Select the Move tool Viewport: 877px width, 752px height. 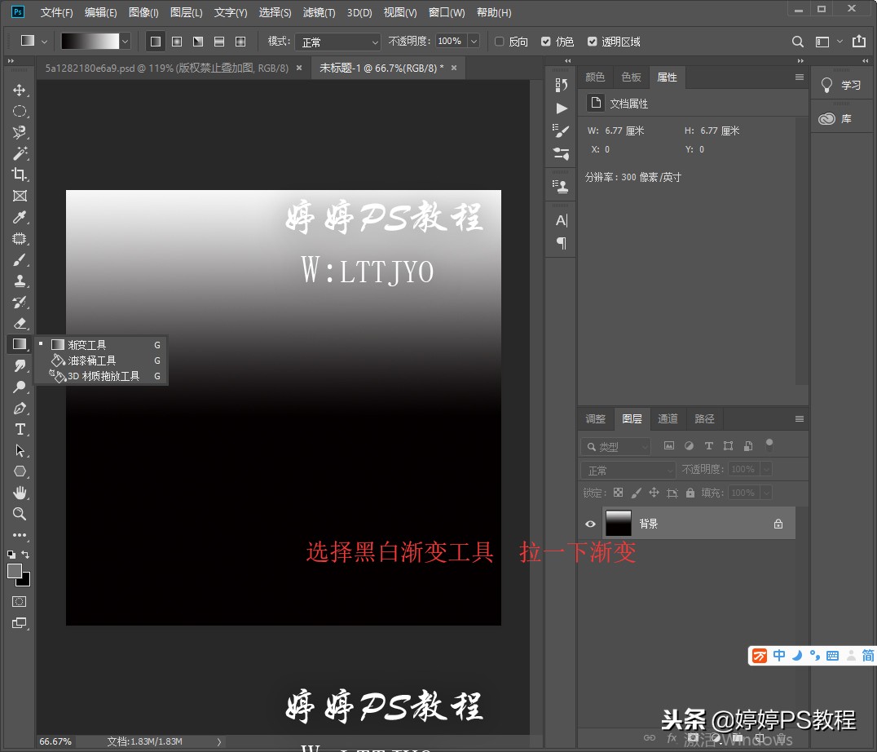(20, 90)
